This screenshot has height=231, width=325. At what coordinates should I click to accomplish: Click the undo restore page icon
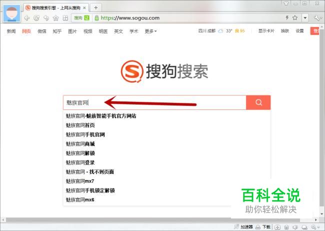46,18
